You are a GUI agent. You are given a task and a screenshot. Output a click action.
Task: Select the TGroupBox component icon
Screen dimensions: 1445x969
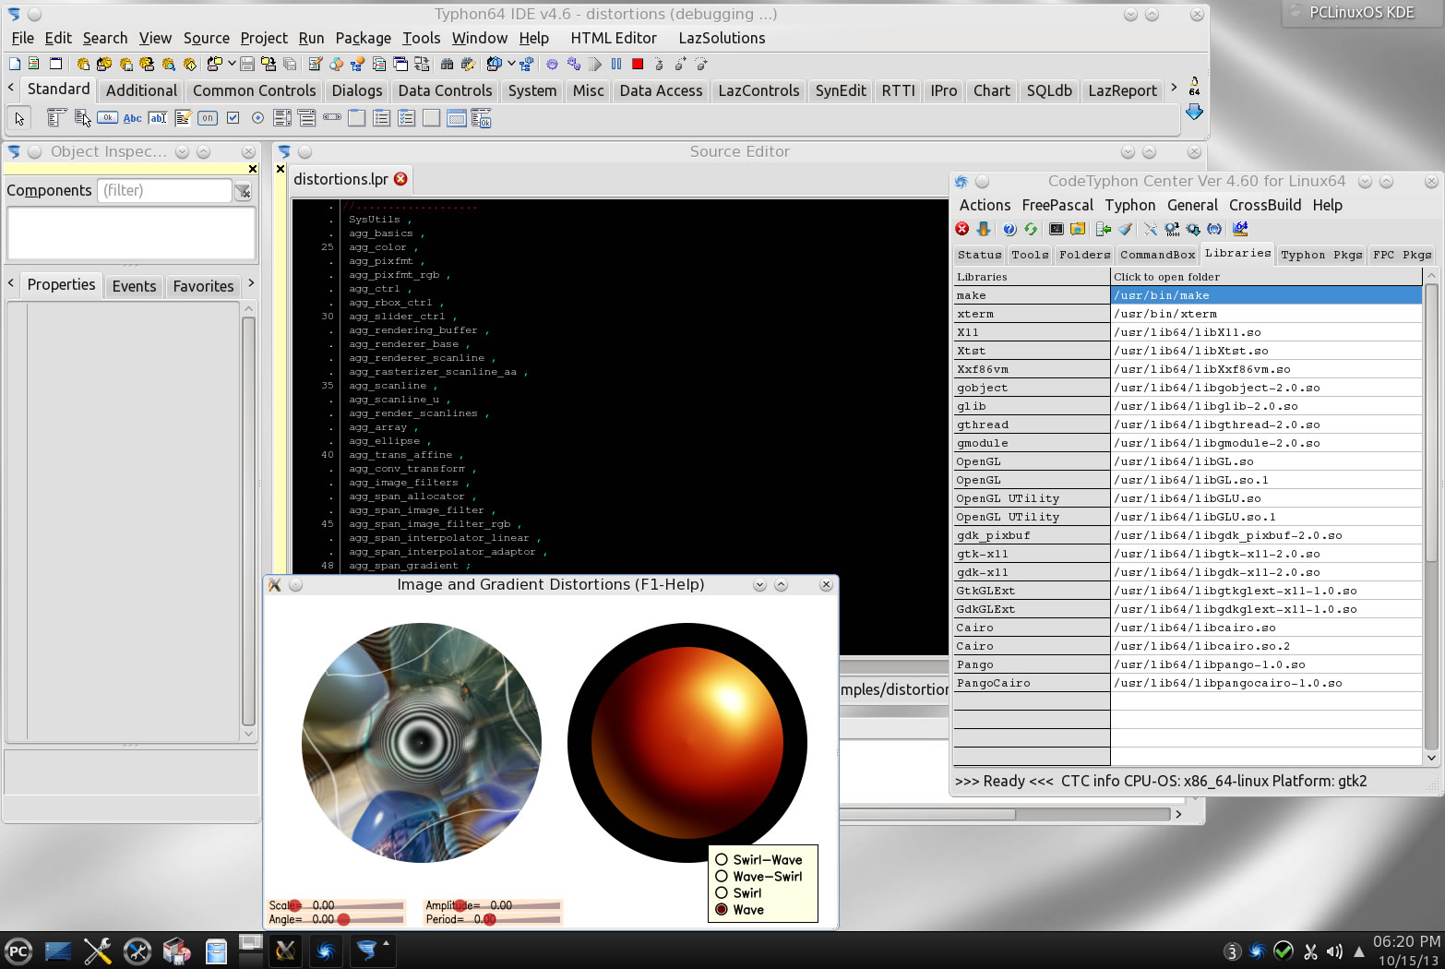pos(357,117)
